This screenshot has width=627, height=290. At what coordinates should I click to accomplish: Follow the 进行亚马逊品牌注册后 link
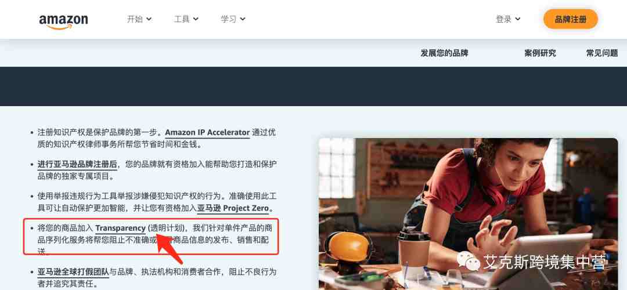pos(78,164)
